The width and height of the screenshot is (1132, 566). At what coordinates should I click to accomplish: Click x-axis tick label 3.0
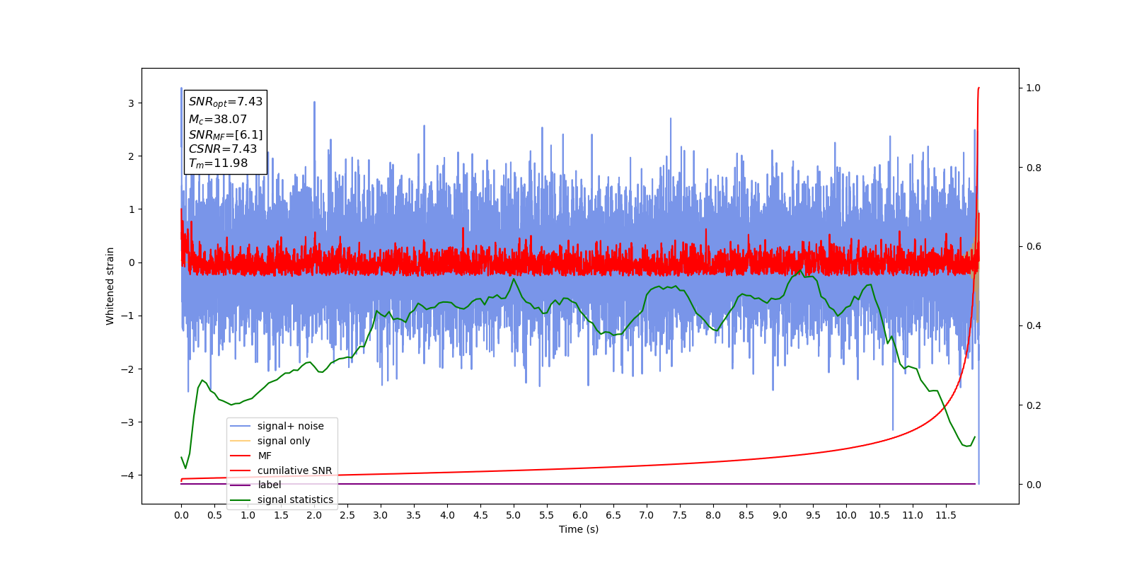pyautogui.click(x=381, y=515)
